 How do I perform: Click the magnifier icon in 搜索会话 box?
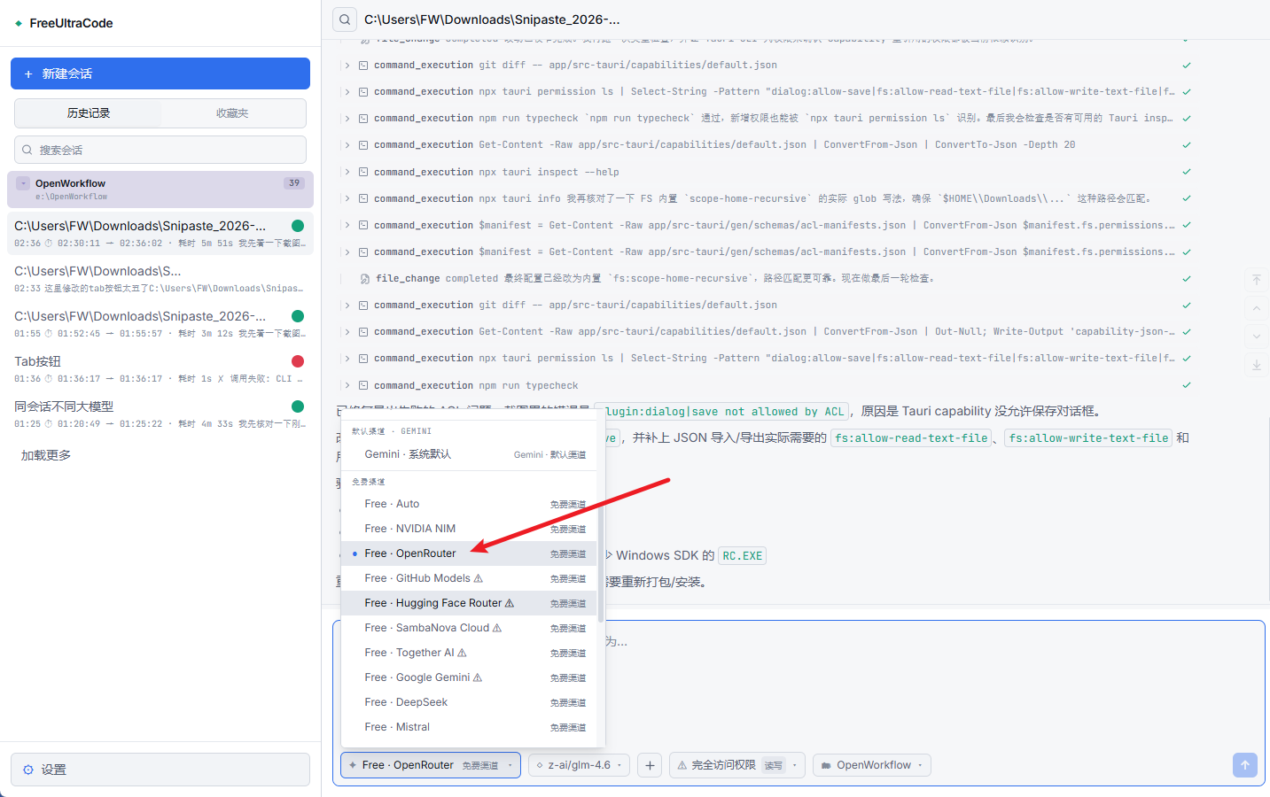coord(27,150)
